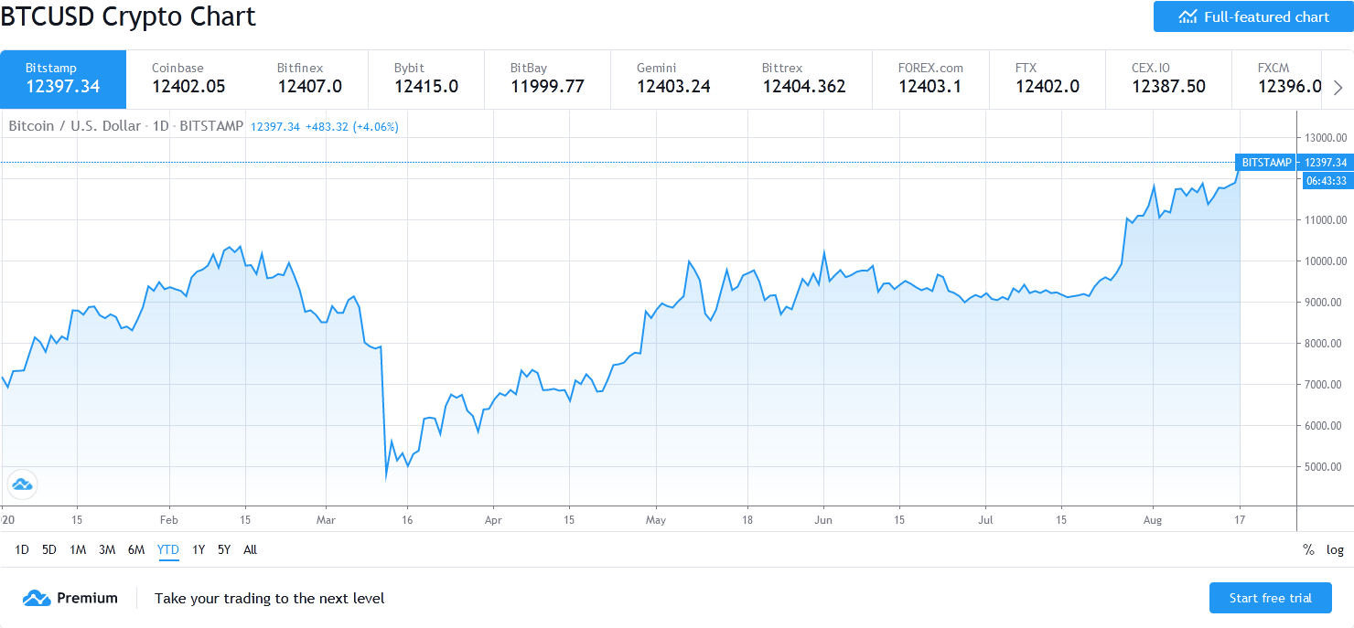The height and width of the screenshot is (628, 1354).
Task: Set time range to 1M
Action: coord(78,549)
